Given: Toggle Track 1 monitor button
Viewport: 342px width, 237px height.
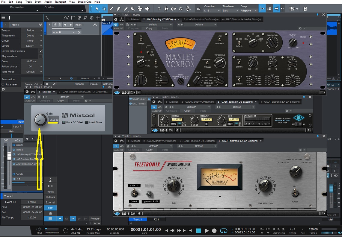Looking at the screenshot, I should click(70, 25).
